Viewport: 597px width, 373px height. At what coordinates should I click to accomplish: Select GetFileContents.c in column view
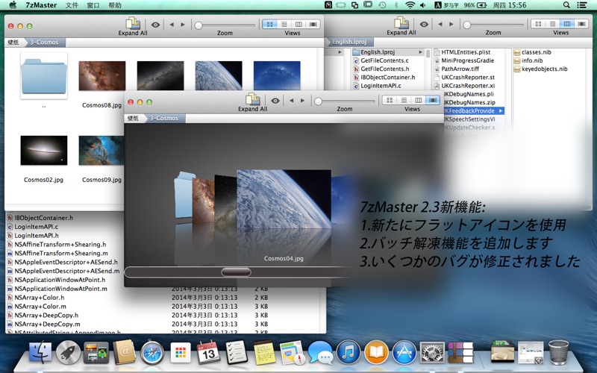[381, 60]
